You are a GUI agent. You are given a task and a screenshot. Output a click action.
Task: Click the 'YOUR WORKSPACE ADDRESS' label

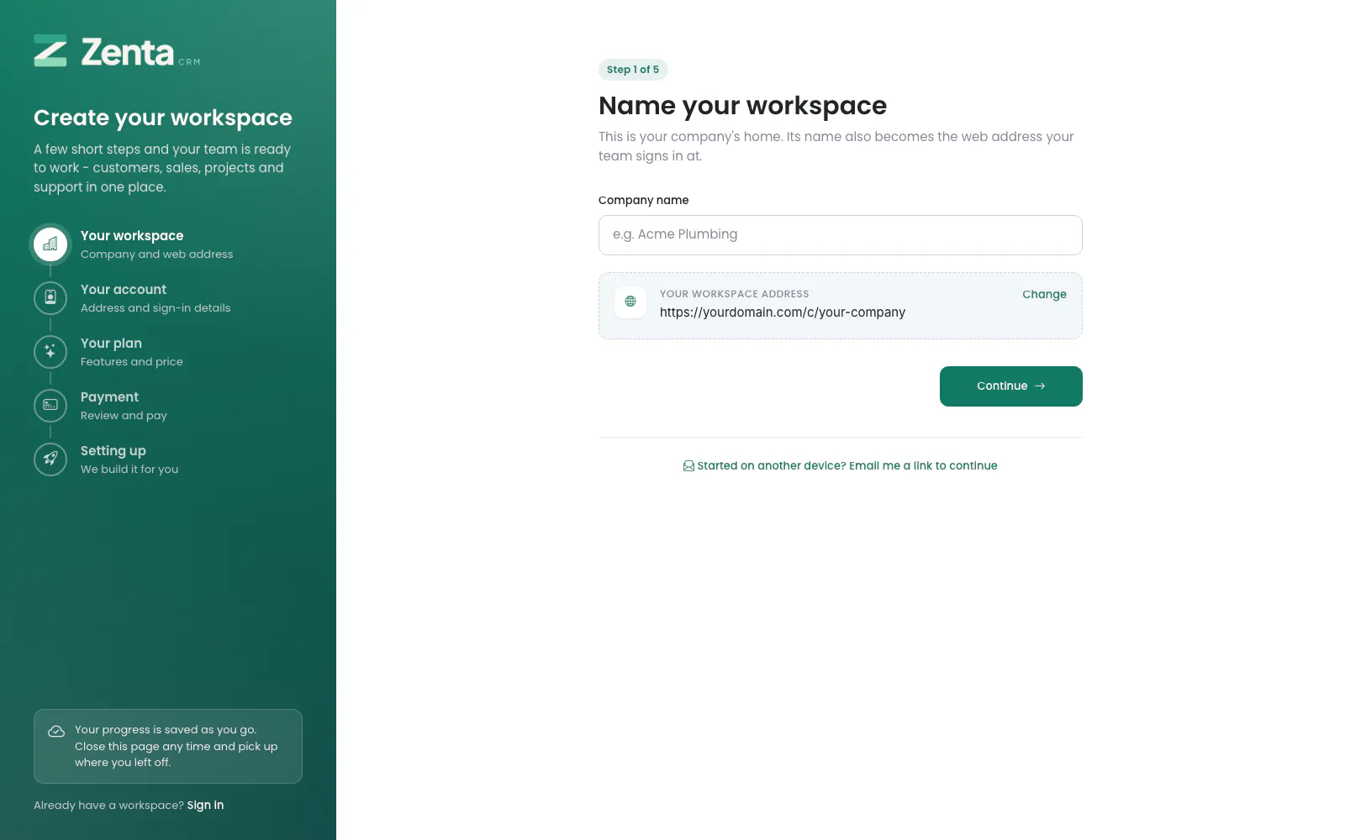point(735,294)
